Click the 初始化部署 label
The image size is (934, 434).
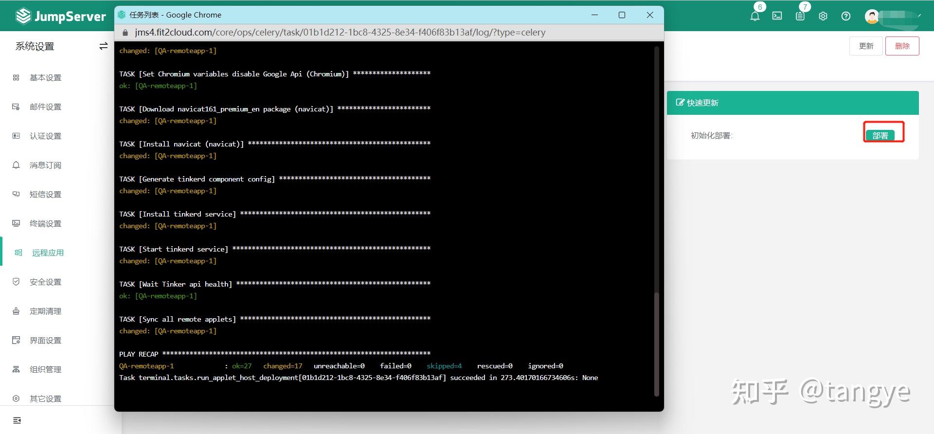click(711, 136)
